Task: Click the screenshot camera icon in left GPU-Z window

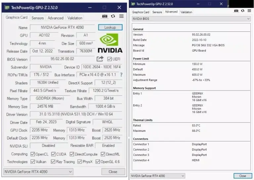Action: point(105,16)
